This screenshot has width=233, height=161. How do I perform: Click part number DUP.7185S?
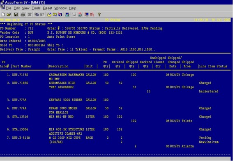point(20,83)
